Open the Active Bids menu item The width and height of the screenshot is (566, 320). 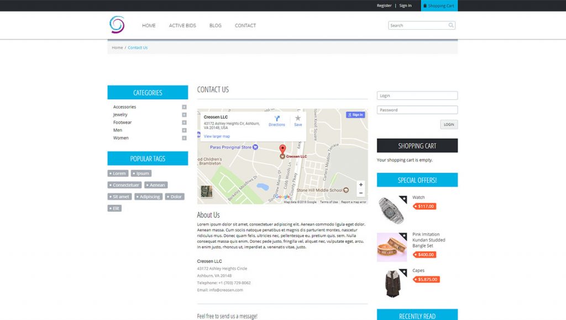click(182, 25)
